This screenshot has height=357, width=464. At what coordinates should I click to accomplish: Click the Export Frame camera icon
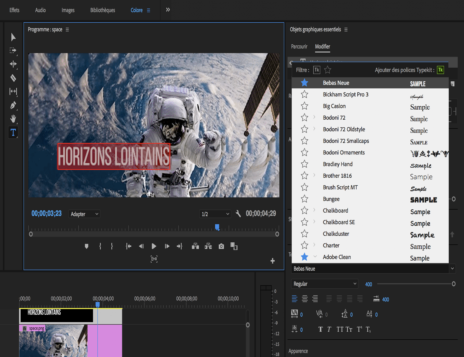221,246
